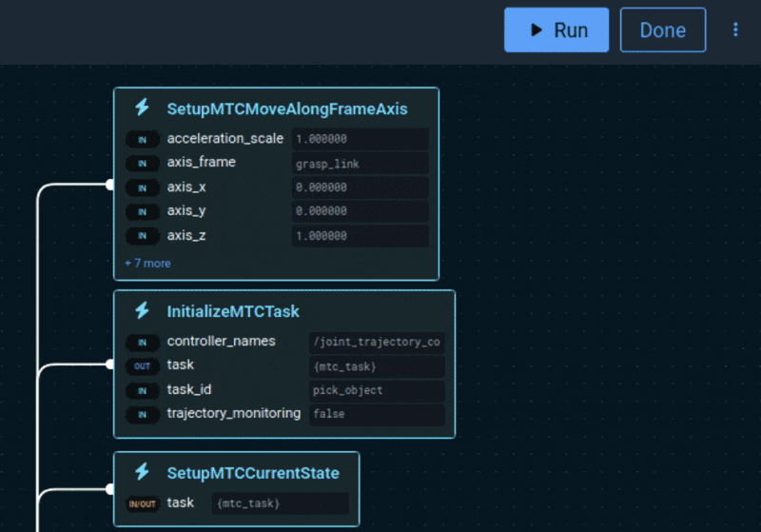This screenshot has width=761, height=532.
Task: Edit the task_id pick_object field
Action: tap(377, 390)
